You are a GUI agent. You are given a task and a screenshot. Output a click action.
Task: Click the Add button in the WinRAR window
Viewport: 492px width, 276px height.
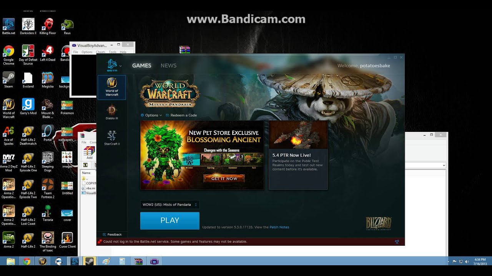[x=89, y=152]
